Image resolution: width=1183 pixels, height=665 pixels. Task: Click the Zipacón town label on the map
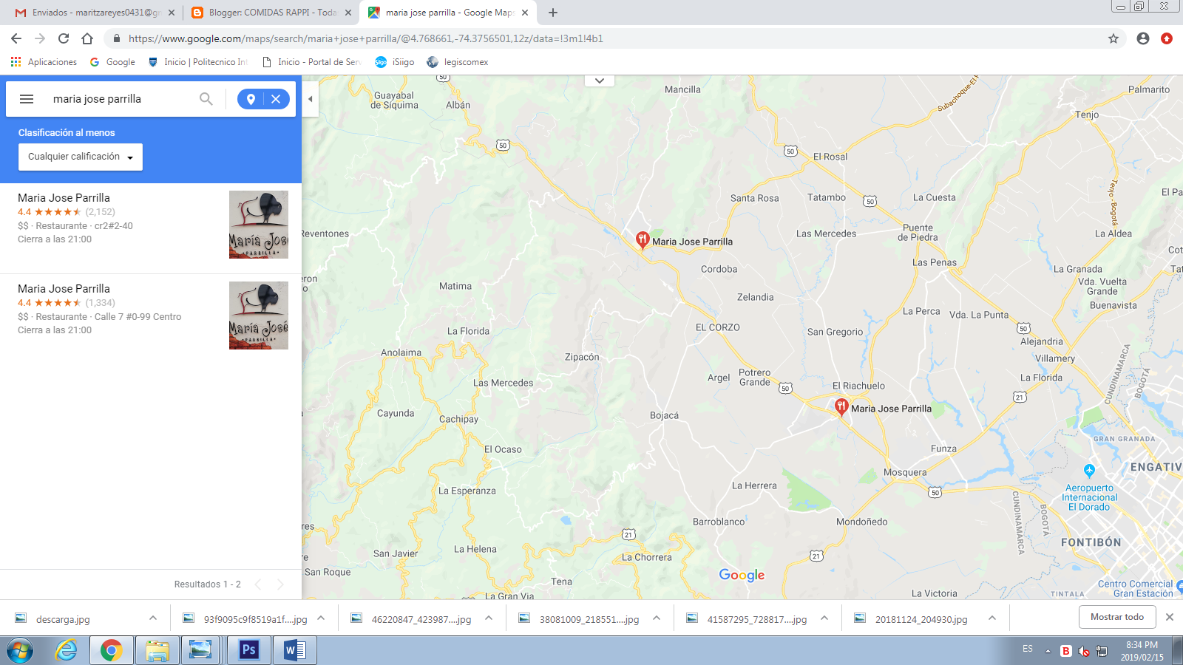(x=582, y=357)
